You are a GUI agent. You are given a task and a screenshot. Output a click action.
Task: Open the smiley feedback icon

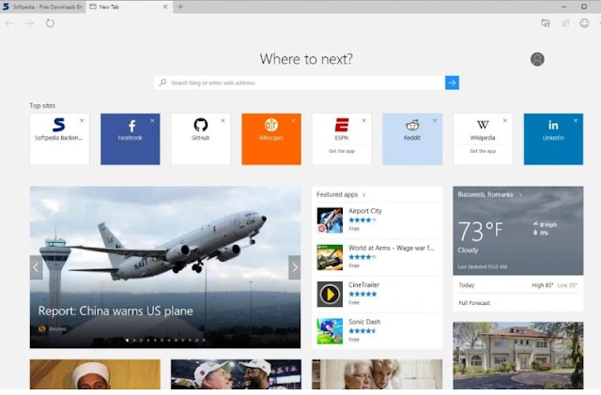pos(584,23)
